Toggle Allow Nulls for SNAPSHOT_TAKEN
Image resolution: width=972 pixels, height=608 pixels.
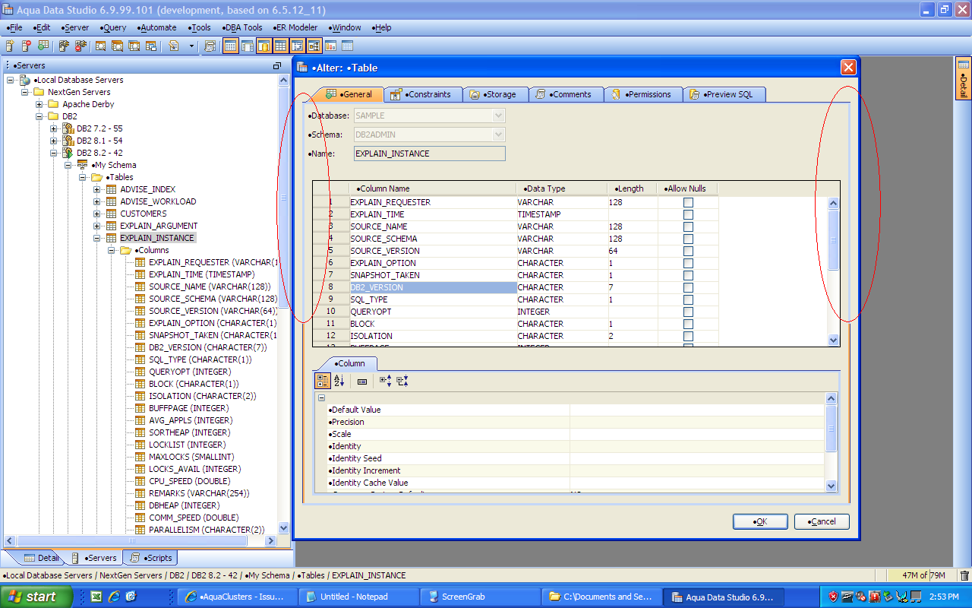tap(688, 275)
